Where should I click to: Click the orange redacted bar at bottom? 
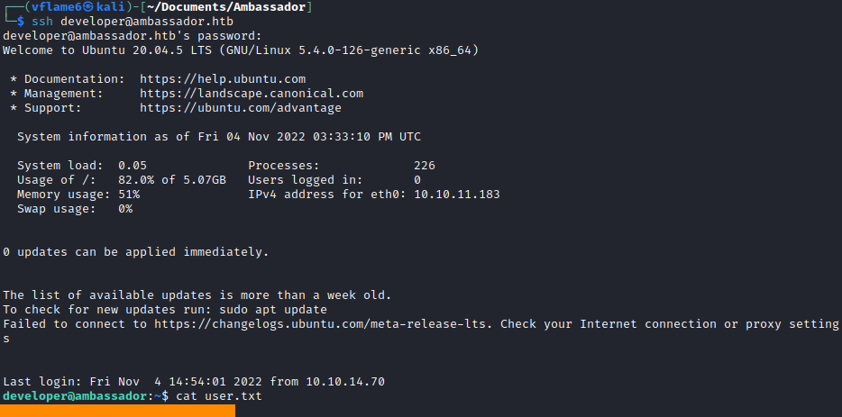(x=117, y=411)
